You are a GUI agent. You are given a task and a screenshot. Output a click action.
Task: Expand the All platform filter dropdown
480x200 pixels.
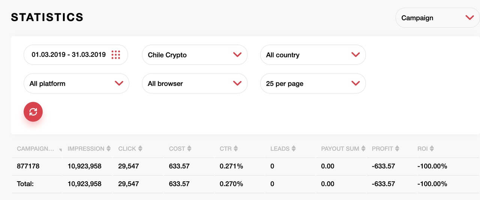pos(76,83)
